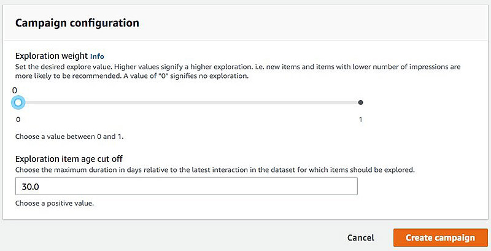
Task: Click the Campaign configuration panel header bar
Action: click(245, 23)
